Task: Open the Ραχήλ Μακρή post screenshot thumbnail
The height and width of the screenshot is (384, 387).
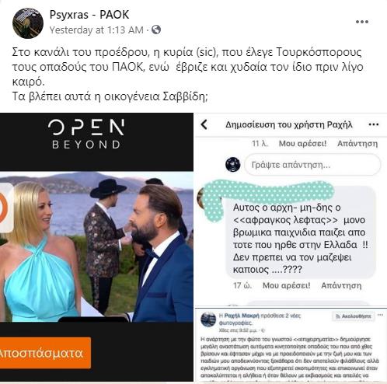Action: click(x=291, y=345)
